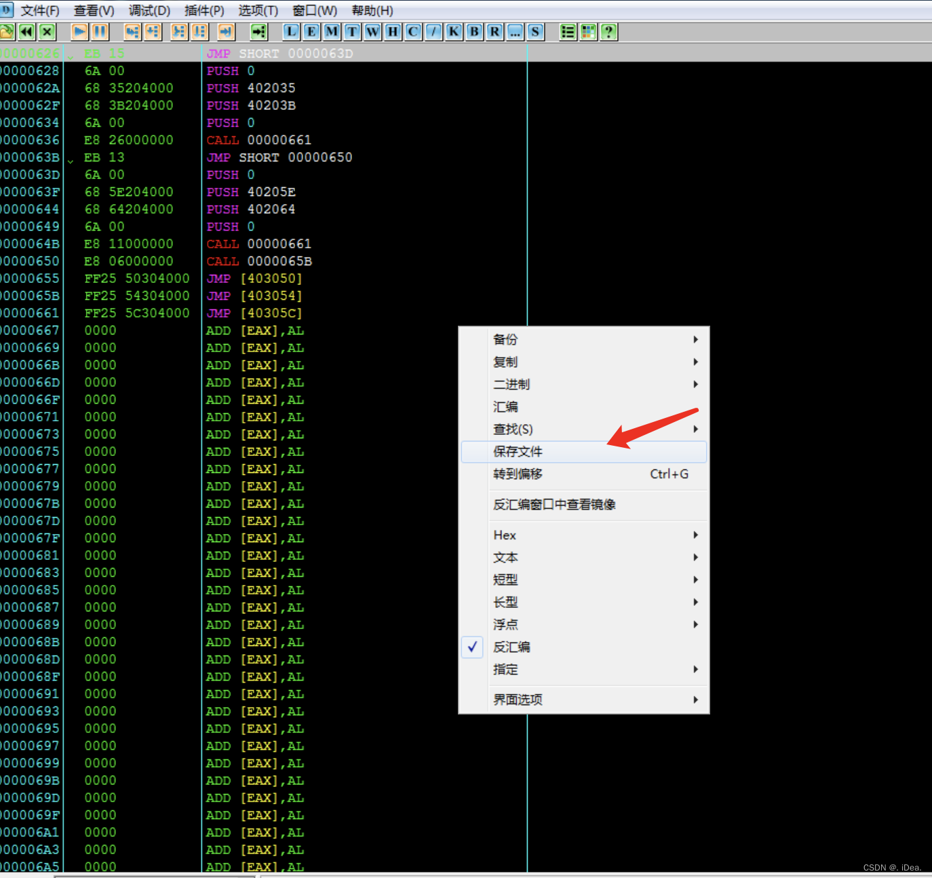Open Breakpoints window with B button

(x=474, y=31)
